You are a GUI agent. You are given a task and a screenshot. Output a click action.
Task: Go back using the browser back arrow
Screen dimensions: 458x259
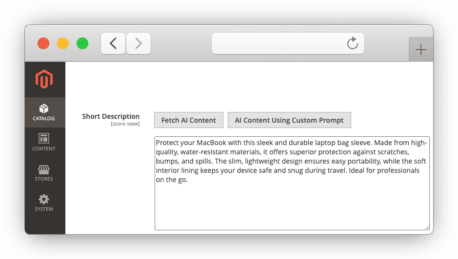[113, 44]
